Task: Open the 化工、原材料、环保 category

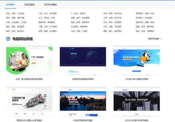Action: coord(47,18)
